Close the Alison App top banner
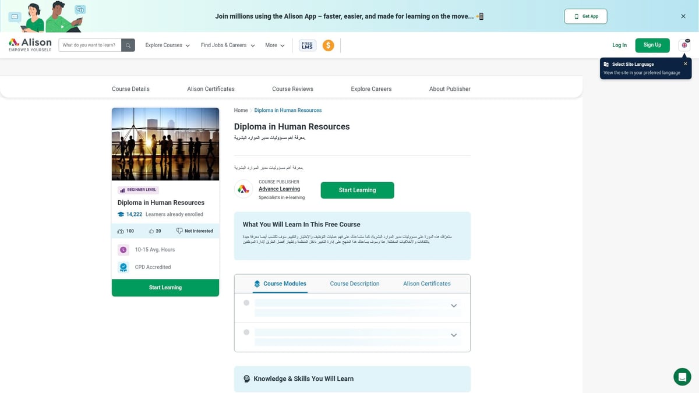699x393 pixels. [x=683, y=16]
